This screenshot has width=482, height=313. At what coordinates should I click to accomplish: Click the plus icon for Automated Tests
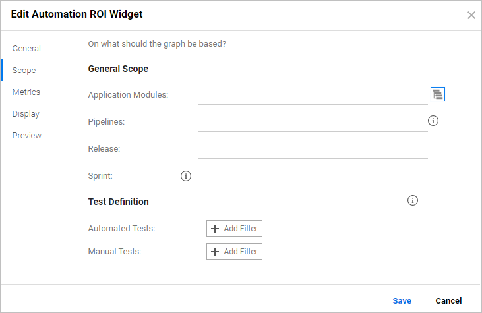(x=215, y=229)
